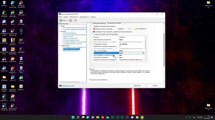The image size is (215, 120).
Task: Switch to the Глобальные параметры tab
Action: tap(99, 23)
